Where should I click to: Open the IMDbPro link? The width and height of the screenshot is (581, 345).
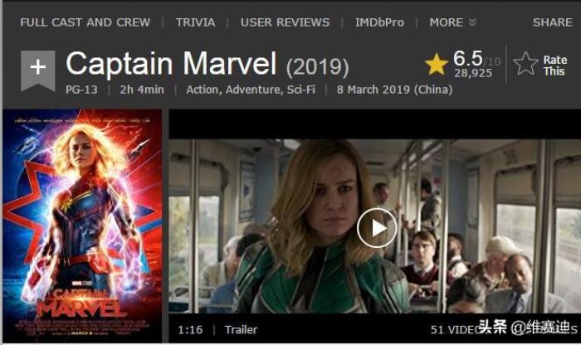click(x=379, y=22)
